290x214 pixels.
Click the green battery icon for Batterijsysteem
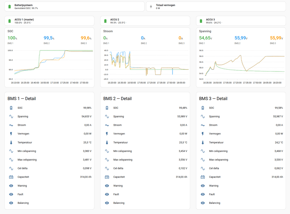pos(9,7)
